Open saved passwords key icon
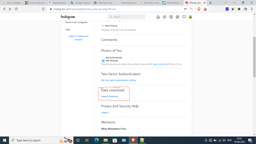The width and height of the screenshot is (256, 144). (185, 9)
